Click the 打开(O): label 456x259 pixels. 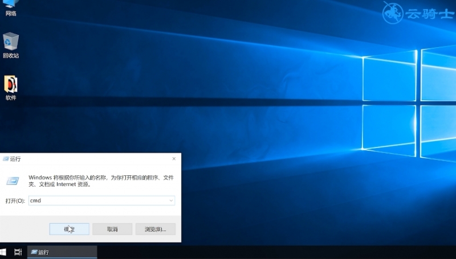[15, 201]
